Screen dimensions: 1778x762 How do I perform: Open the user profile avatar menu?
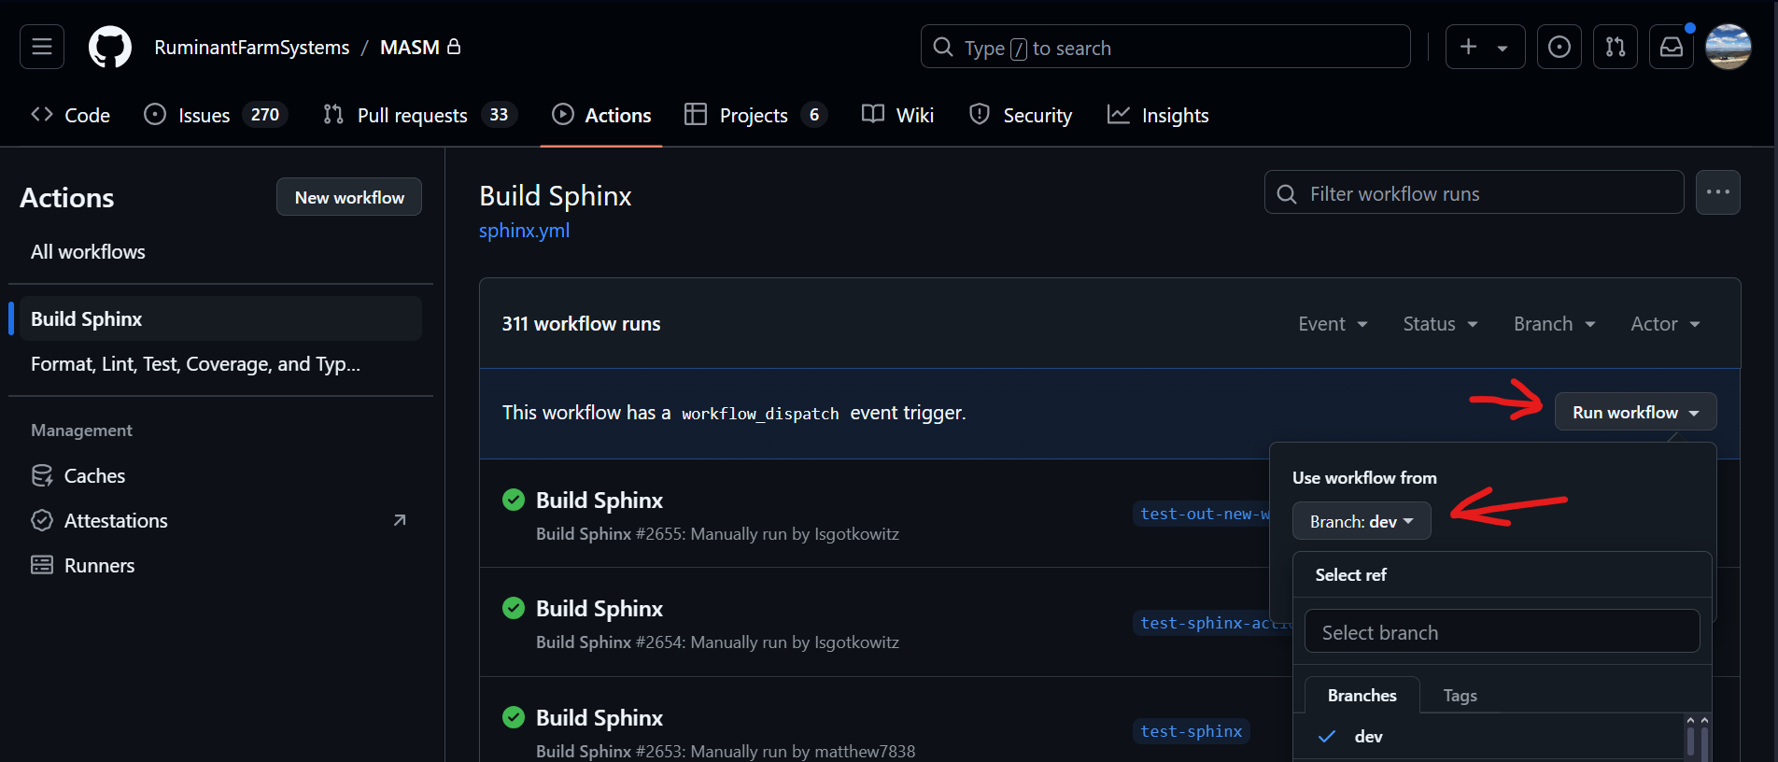pyautogui.click(x=1729, y=47)
